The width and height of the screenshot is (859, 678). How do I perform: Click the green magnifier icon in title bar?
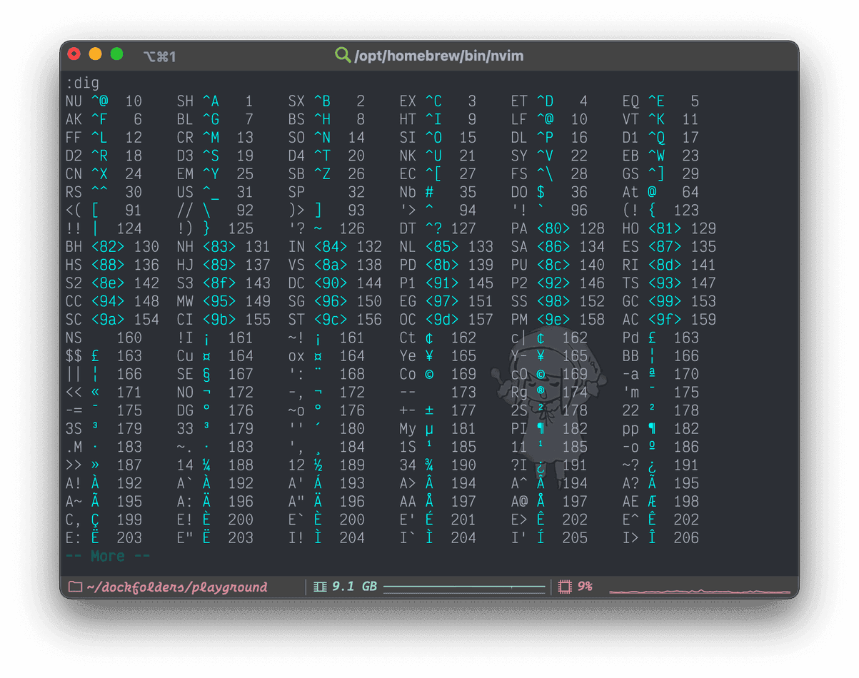click(x=343, y=55)
